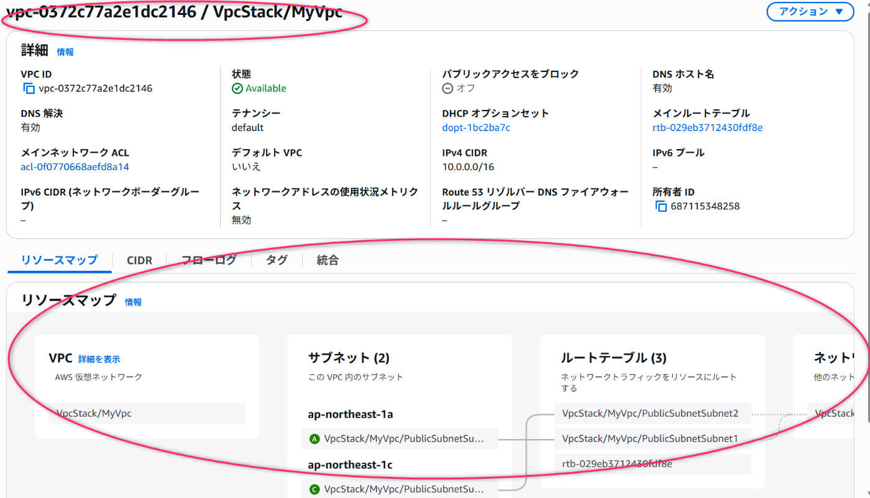This screenshot has width=870, height=498.
Task: Click the ap-northeast-1c zone label
Action: click(350, 464)
